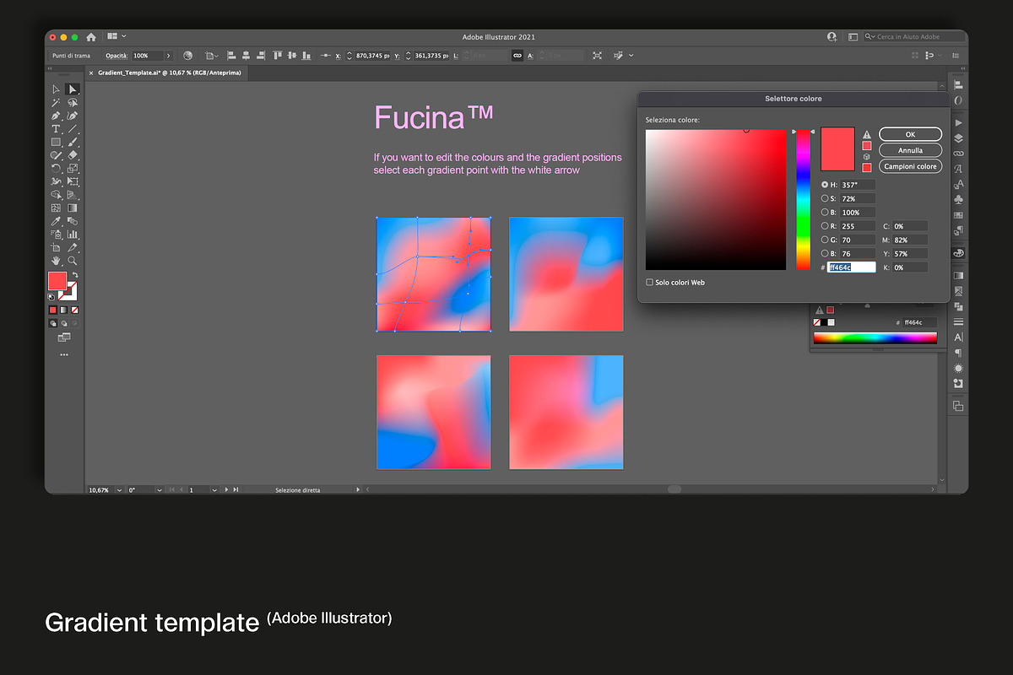Click the horizontal align left icon
The image size is (1013, 675).
point(231,55)
